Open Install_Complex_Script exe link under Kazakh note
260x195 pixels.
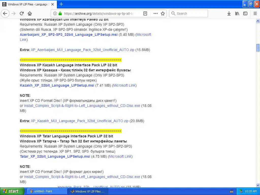[x=82, y=106]
